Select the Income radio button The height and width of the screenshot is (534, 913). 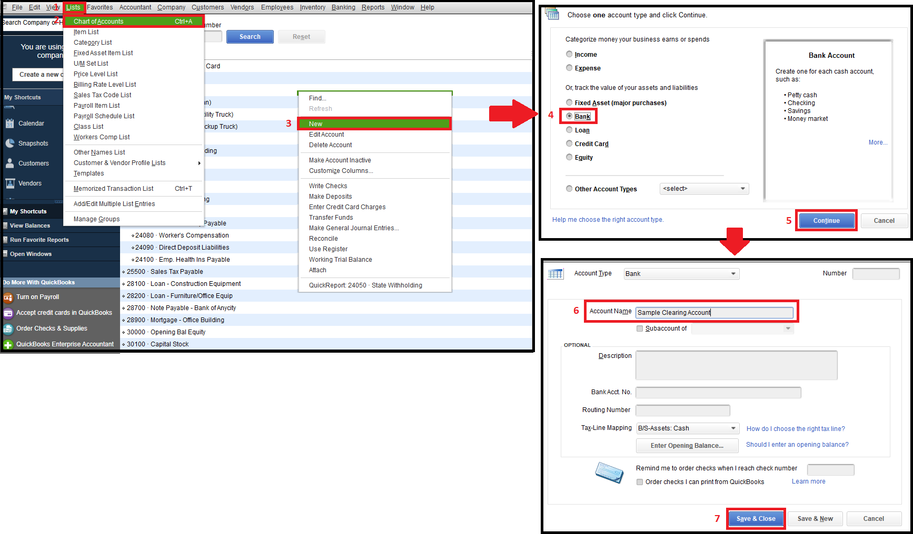569,54
